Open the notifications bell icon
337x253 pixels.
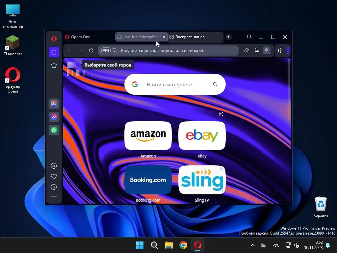point(328,245)
